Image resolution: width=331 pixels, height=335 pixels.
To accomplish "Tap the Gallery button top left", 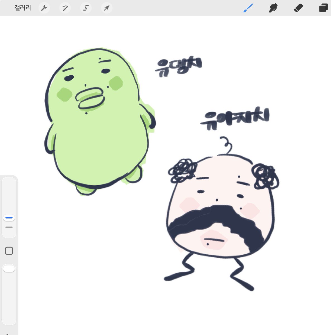I will pyautogui.click(x=22, y=8).
